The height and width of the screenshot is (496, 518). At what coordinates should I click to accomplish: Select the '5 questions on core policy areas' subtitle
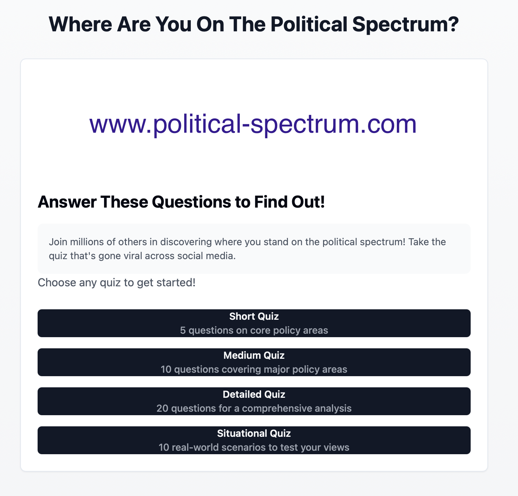point(254,330)
